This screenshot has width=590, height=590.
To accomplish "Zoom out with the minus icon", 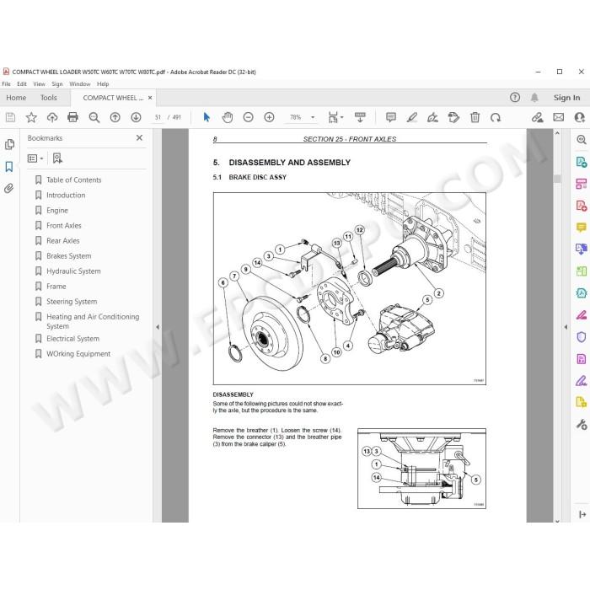I will 249,117.
